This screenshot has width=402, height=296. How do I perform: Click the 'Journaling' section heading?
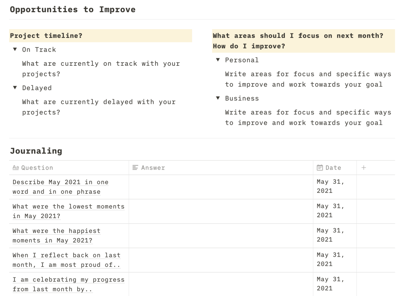(x=36, y=151)
